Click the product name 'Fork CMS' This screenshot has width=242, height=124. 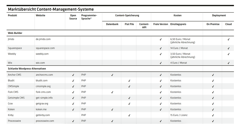pos(13,92)
